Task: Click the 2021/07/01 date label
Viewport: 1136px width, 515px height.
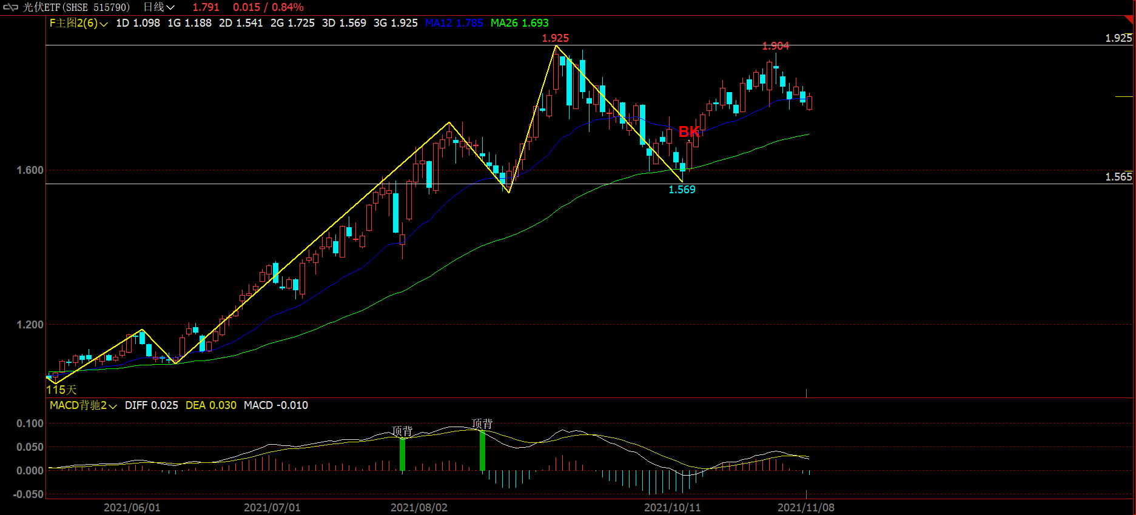Action: (272, 508)
